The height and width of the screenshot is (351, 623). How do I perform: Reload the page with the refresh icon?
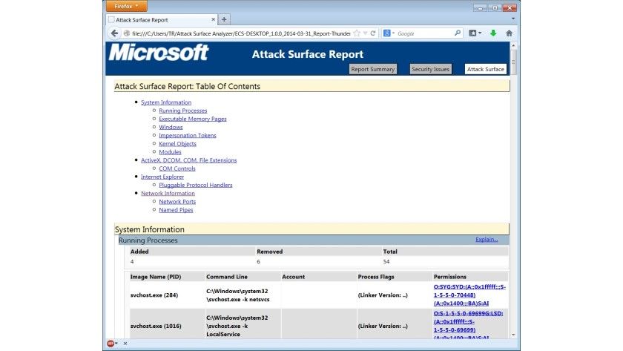click(x=372, y=33)
